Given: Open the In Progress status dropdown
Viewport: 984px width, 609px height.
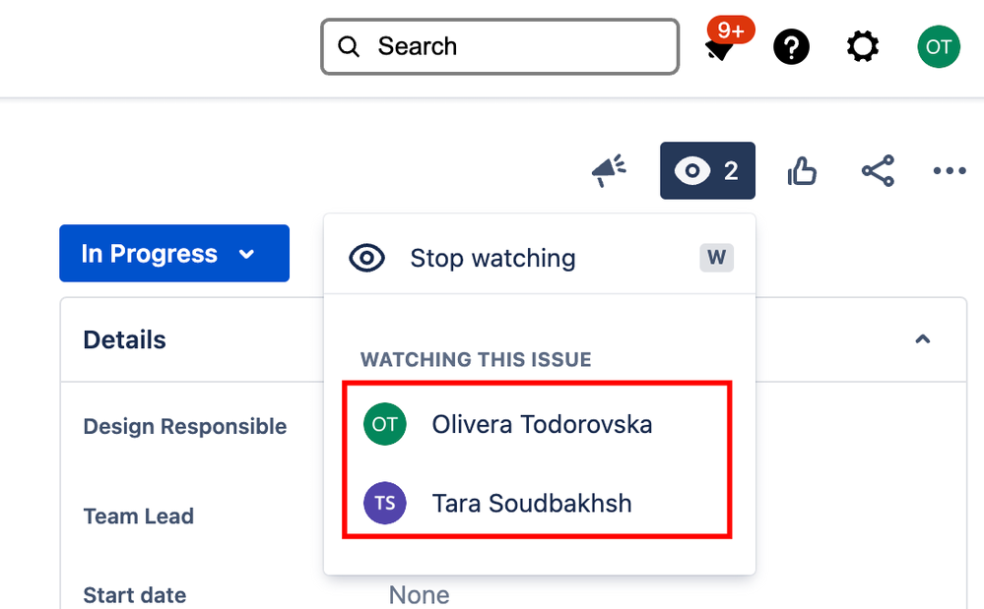Looking at the screenshot, I should coord(174,253).
